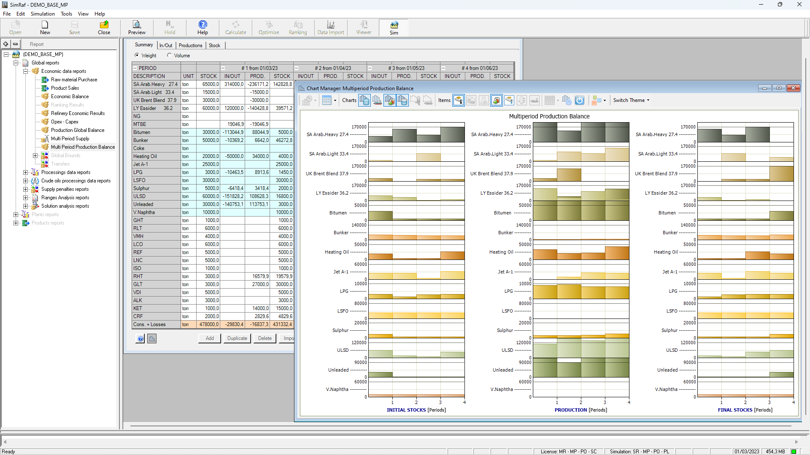Click the blue power button in Chart Manager

pos(580,100)
